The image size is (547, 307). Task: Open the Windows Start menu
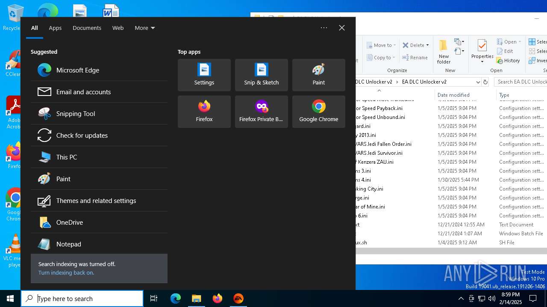(x=10, y=298)
